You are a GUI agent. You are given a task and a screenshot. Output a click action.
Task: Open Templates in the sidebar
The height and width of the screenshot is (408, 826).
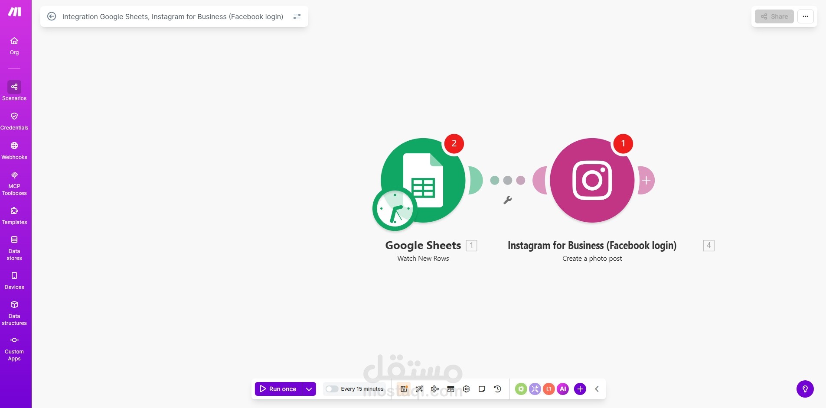(14, 216)
